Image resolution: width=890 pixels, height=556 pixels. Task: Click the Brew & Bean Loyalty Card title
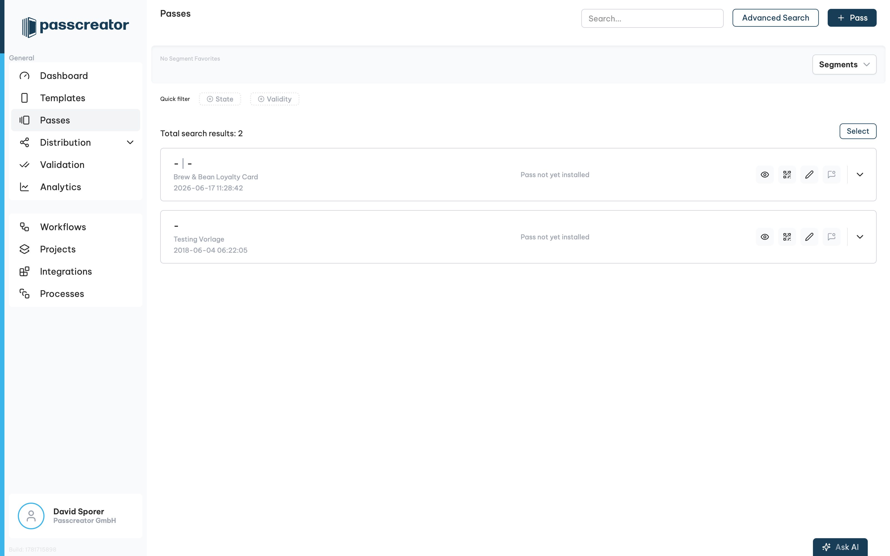pyautogui.click(x=216, y=177)
